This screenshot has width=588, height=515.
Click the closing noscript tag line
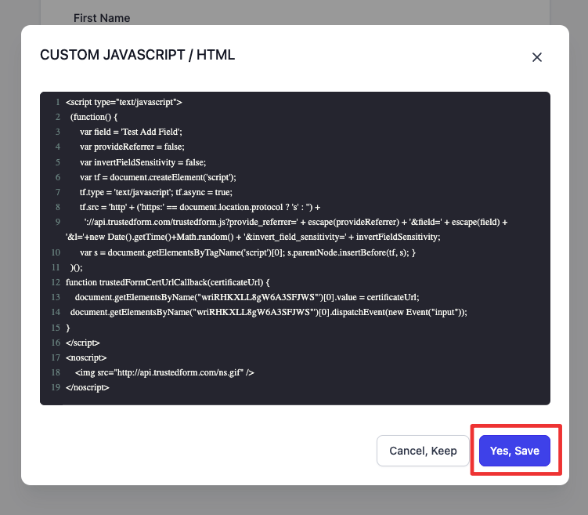pyautogui.click(x=88, y=387)
